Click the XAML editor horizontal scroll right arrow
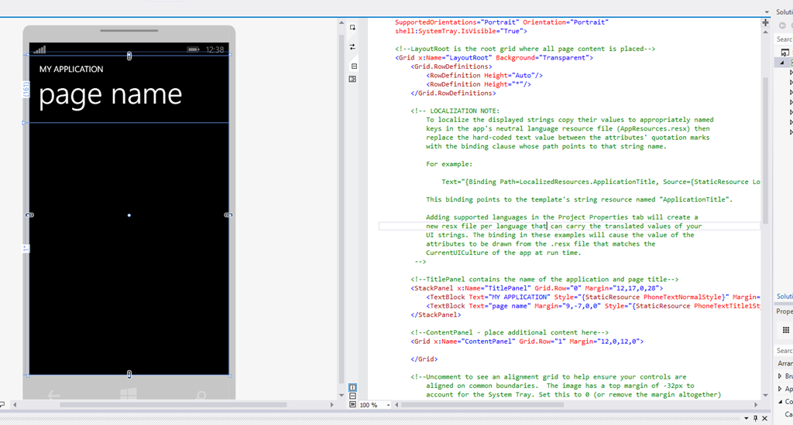Image resolution: width=793 pixels, height=425 pixels. [756, 405]
